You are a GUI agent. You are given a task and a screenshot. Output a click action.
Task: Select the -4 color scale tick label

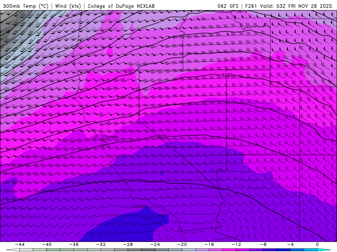pyautogui.click(x=291, y=244)
